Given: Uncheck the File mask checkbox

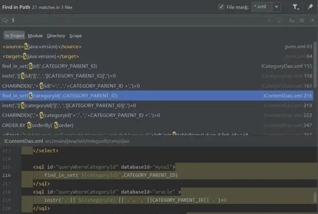Looking at the screenshot, I should click(221, 7).
